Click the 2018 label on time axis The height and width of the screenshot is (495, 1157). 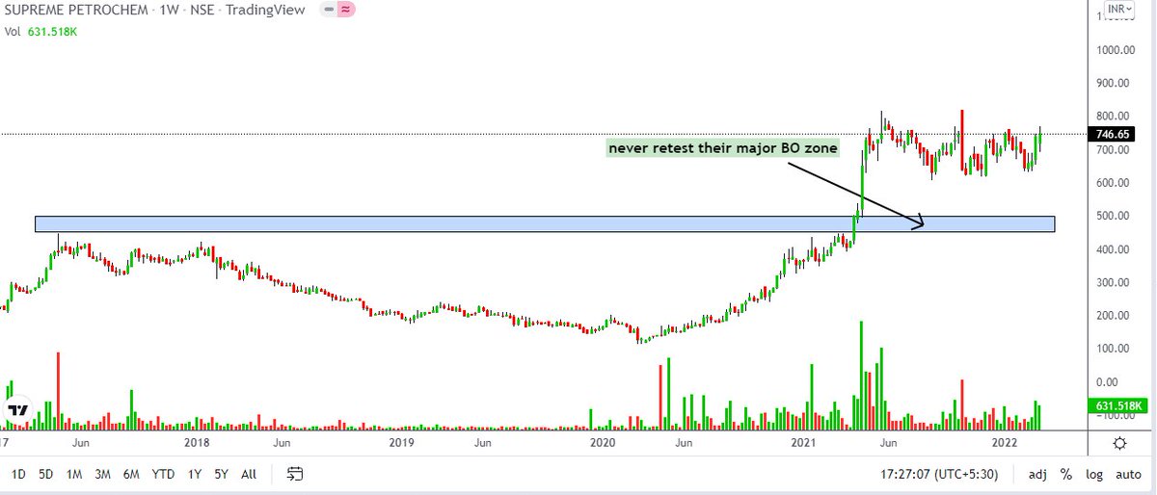pos(197,443)
